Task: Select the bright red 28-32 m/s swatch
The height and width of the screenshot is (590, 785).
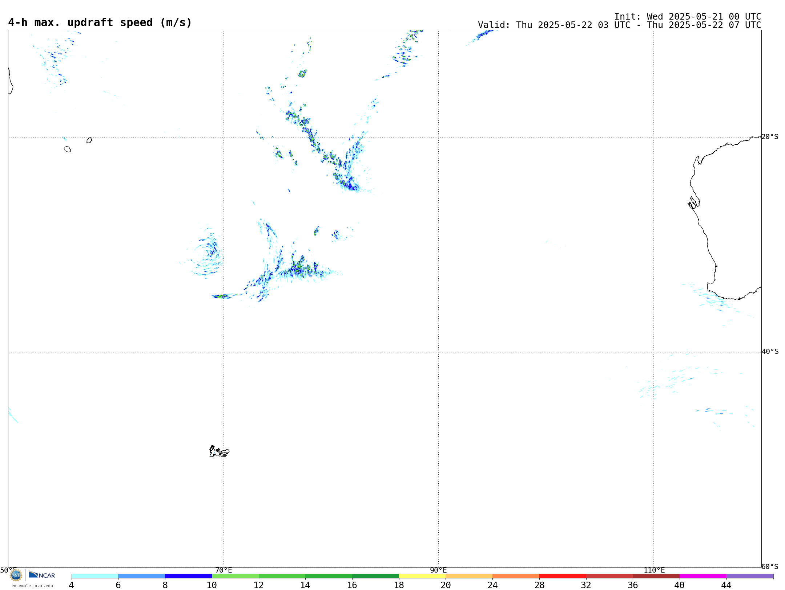Action: (563, 576)
